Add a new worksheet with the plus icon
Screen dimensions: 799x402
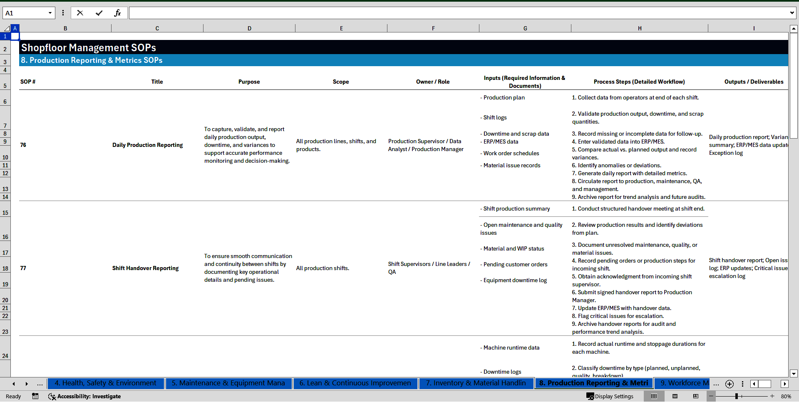coord(729,384)
